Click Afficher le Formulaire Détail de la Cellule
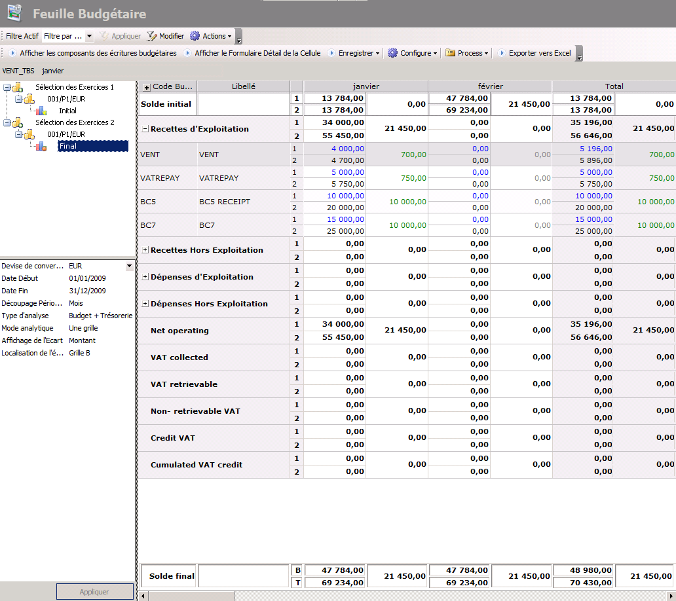The height and width of the screenshot is (601, 676). 257,53
